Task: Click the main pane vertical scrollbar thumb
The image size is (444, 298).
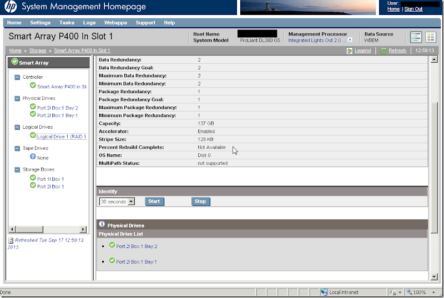Action: pyautogui.click(x=434, y=168)
